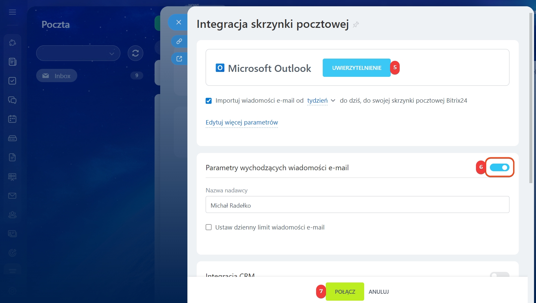Disable outgoing e-mail parameters toggle
Screen dimensions: 536x303
pyautogui.click(x=500, y=168)
